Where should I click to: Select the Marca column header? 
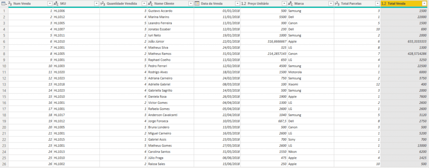pos(310,3)
